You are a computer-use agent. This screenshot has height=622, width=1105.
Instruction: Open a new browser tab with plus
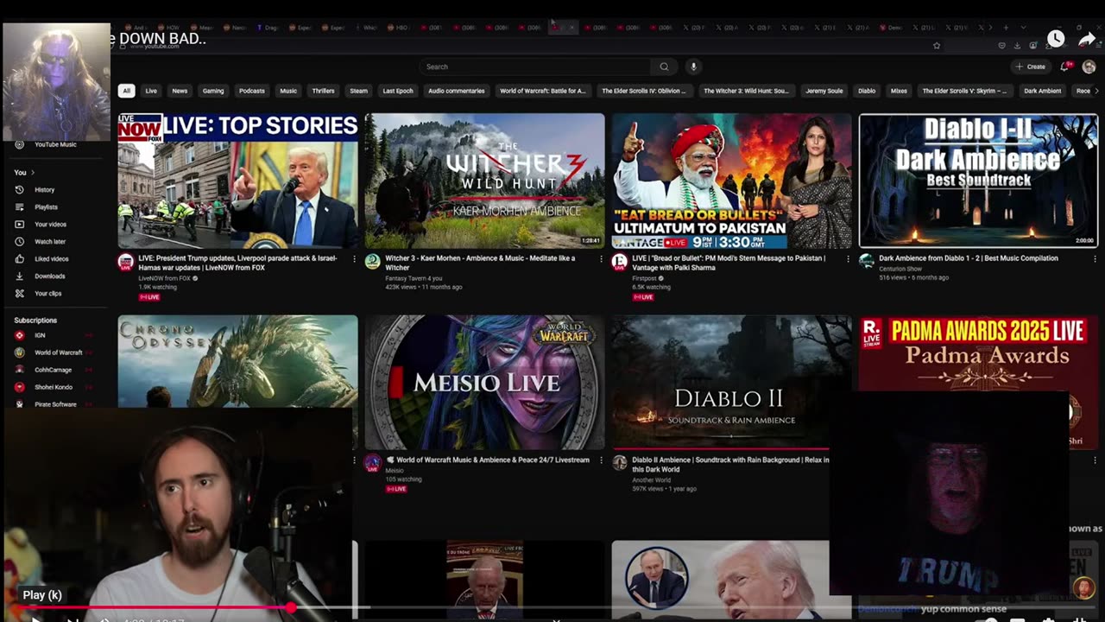point(1006,28)
